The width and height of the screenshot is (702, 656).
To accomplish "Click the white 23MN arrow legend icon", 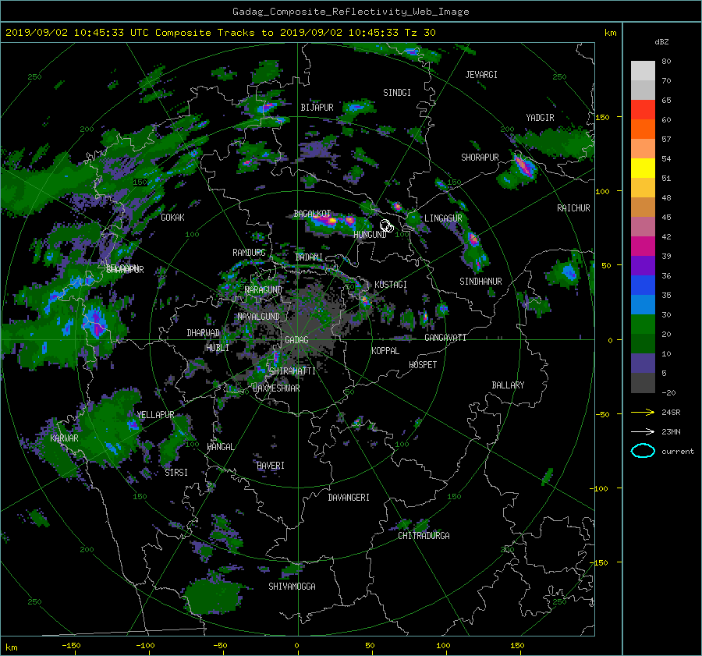I will point(643,431).
